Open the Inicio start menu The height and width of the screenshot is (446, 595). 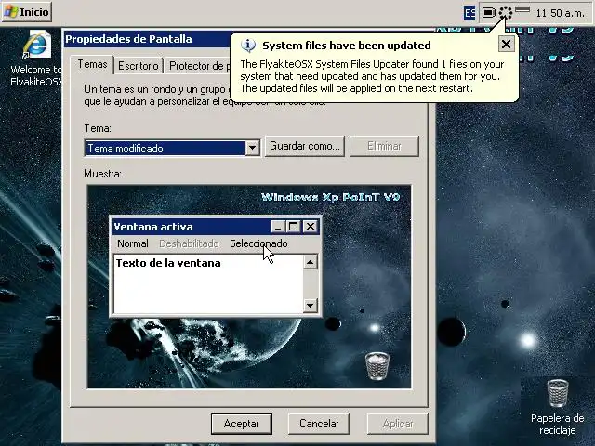coord(27,12)
